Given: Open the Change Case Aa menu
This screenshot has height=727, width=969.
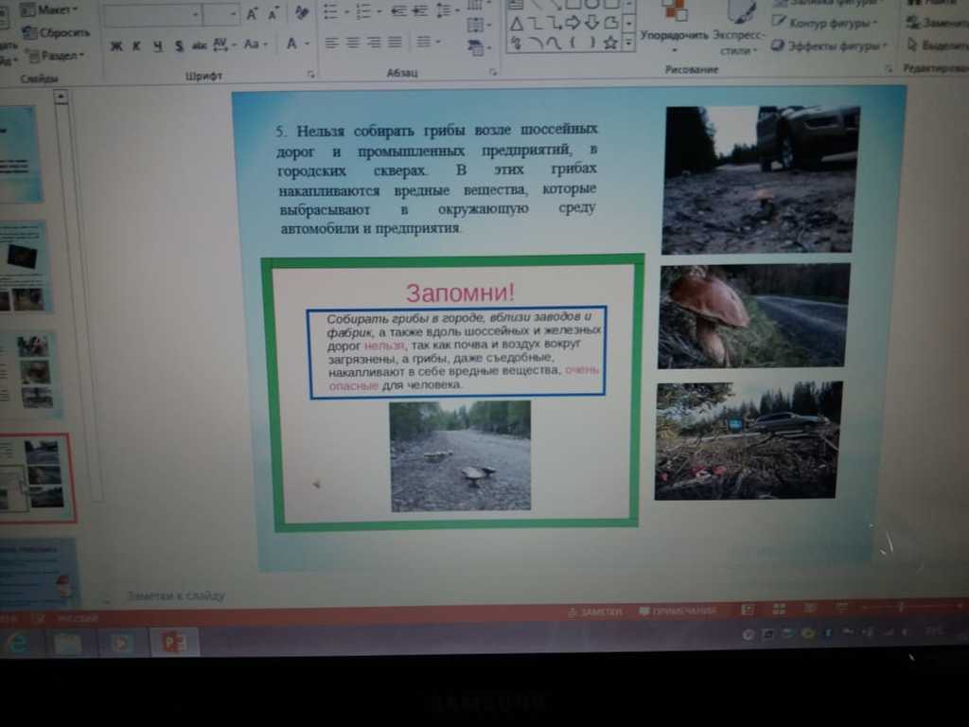Looking at the screenshot, I should (254, 44).
